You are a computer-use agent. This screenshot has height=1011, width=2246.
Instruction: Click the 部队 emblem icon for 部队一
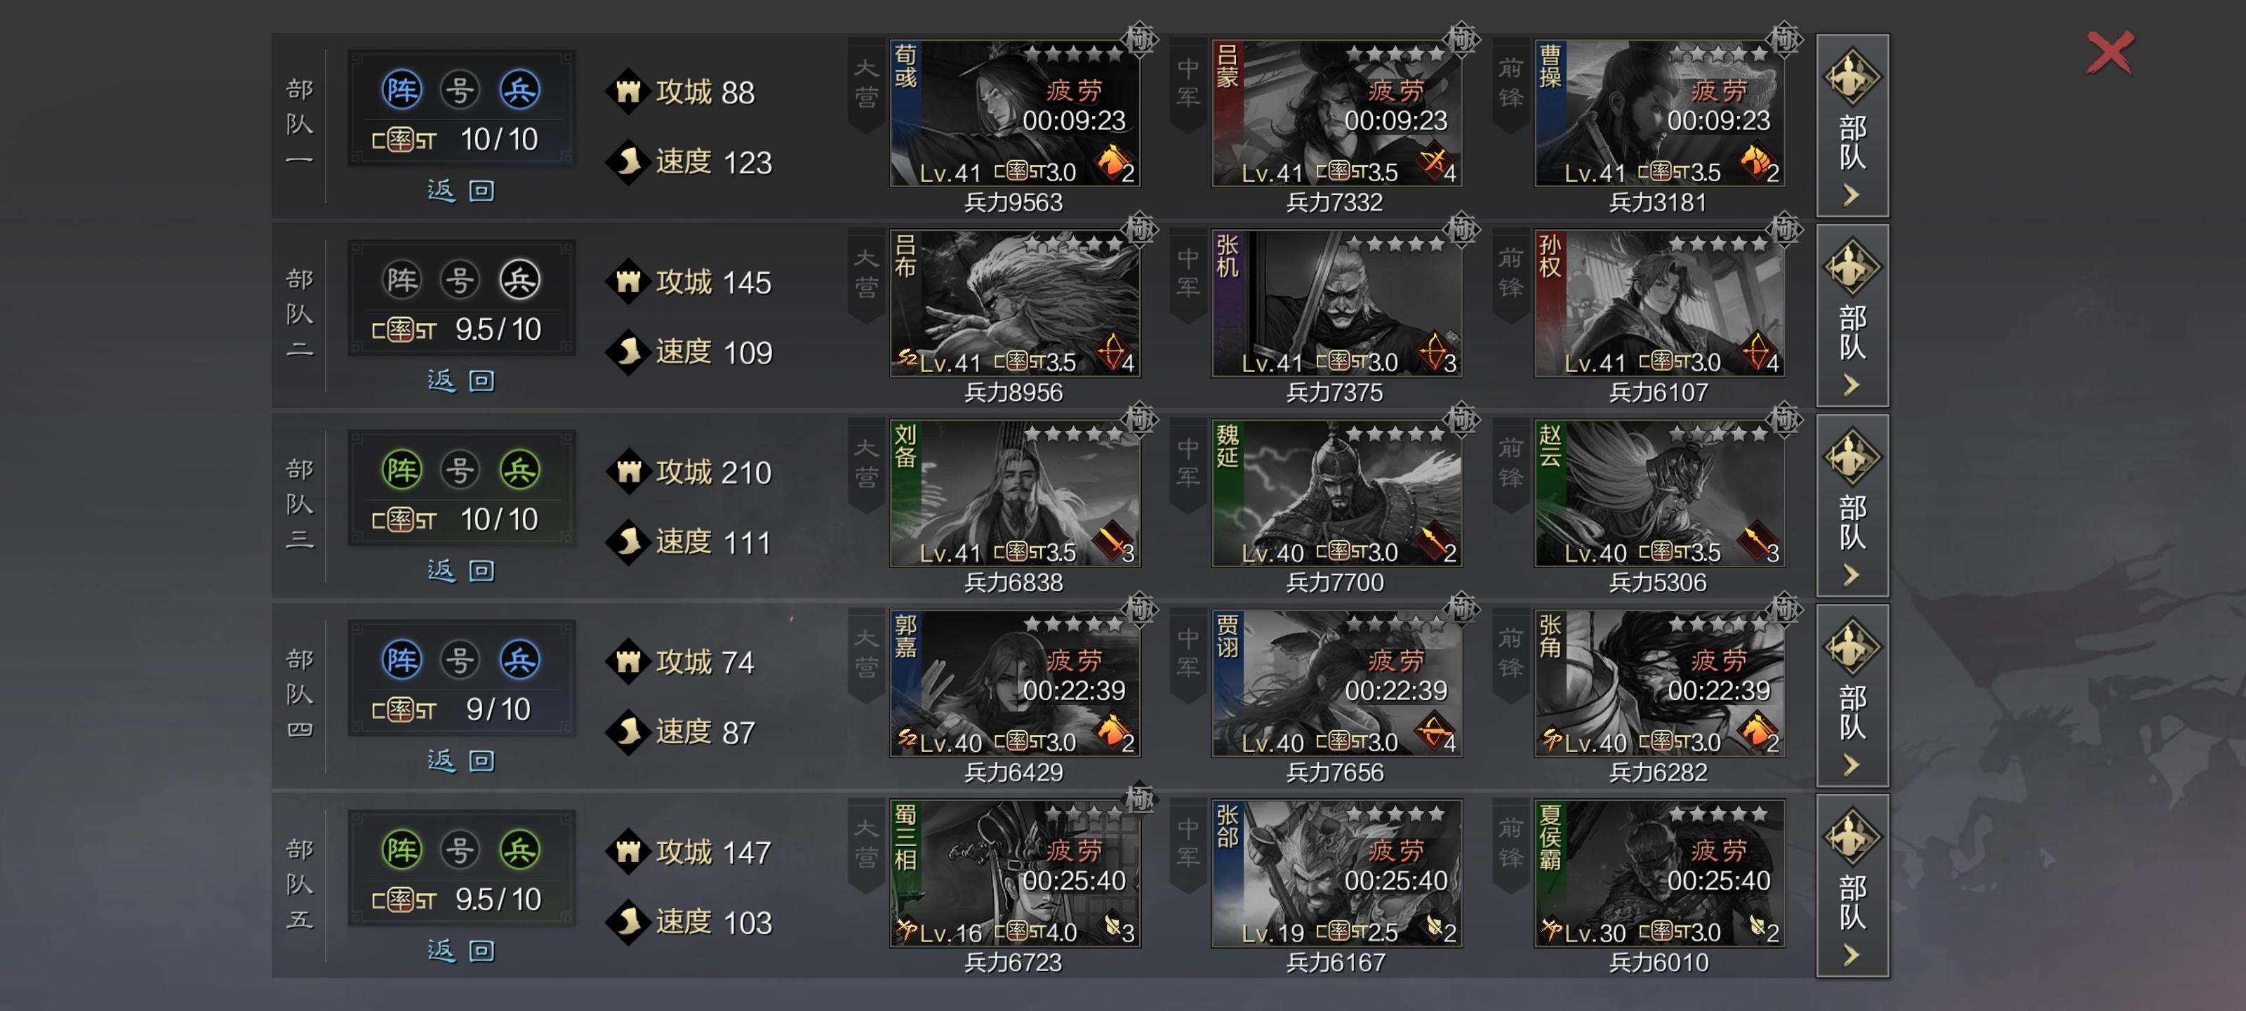1852,77
